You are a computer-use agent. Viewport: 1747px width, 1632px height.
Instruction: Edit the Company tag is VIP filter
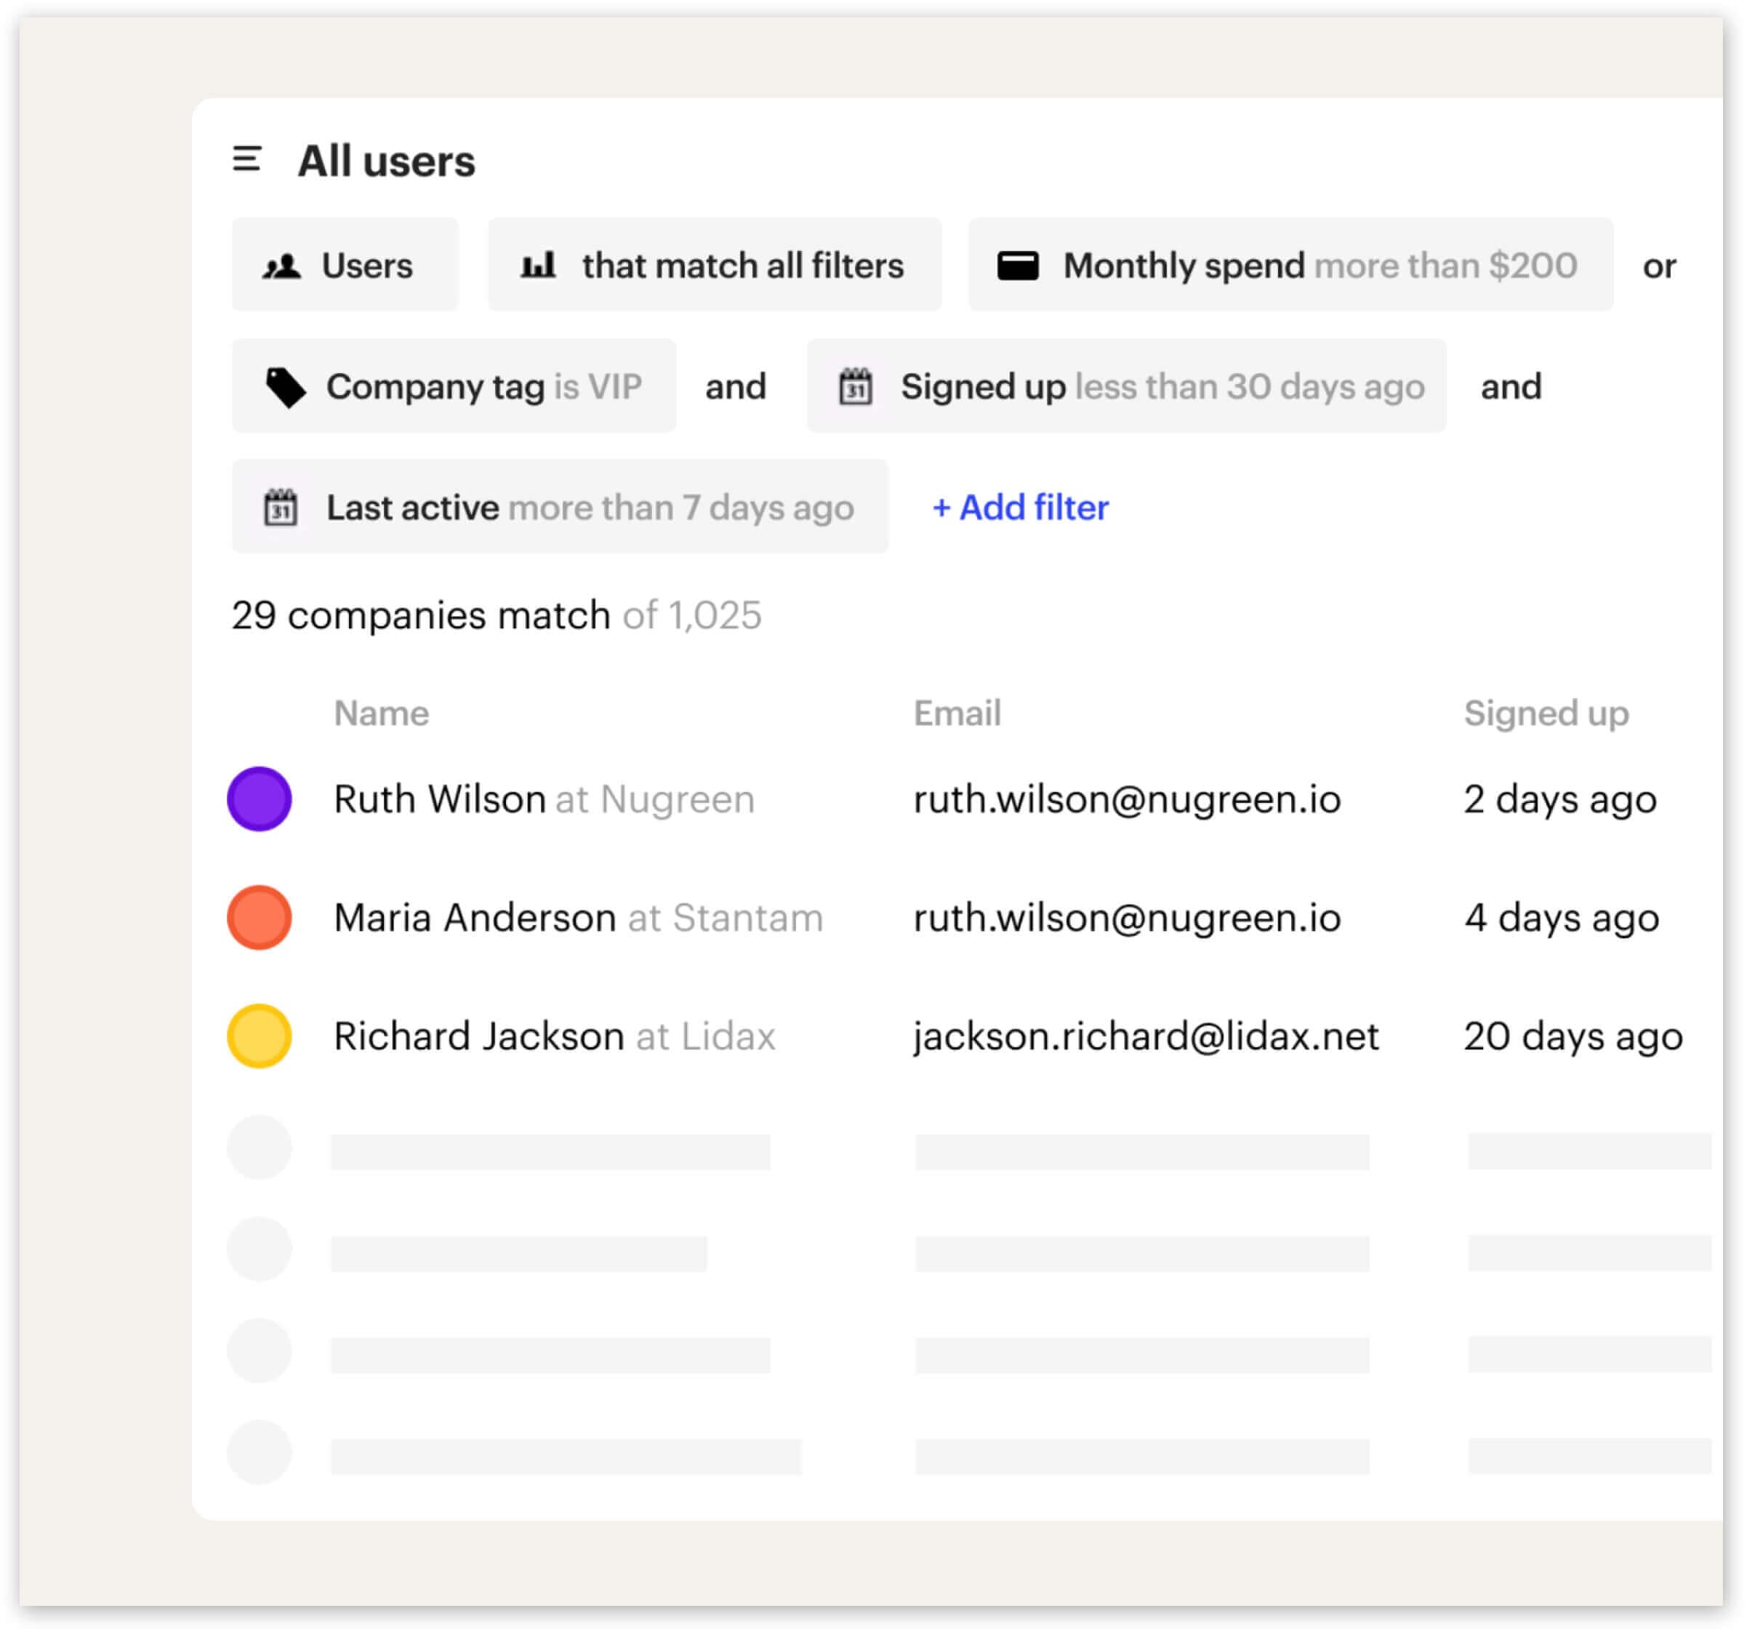tap(454, 386)
